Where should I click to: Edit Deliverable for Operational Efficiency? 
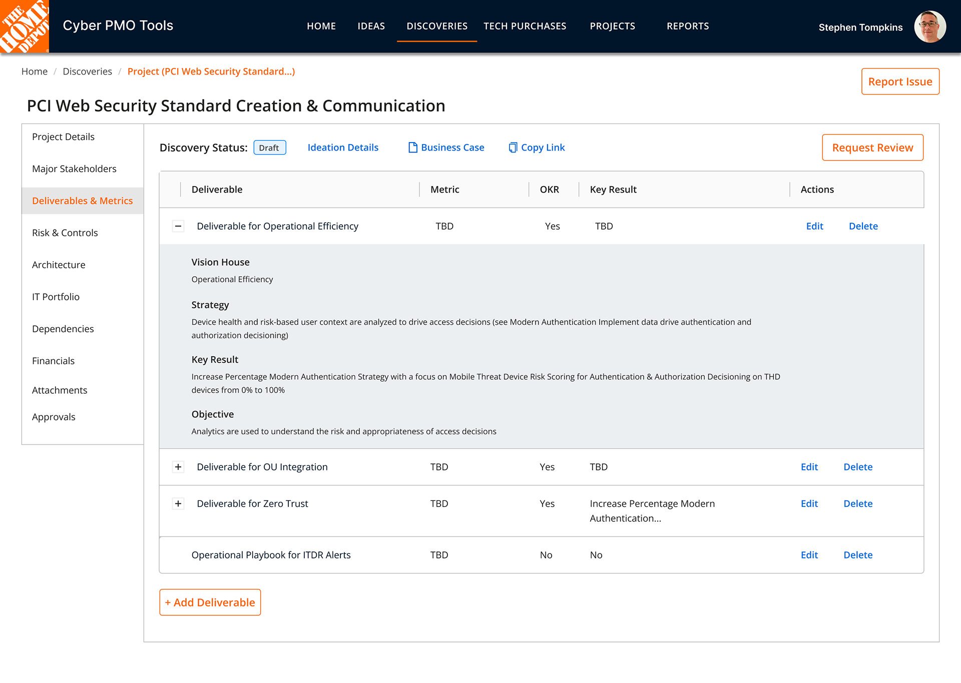814,226
